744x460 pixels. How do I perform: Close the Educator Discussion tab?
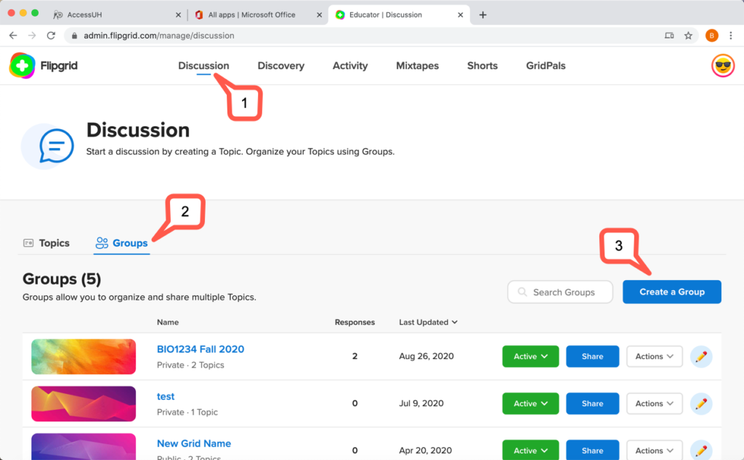[460, 15]
